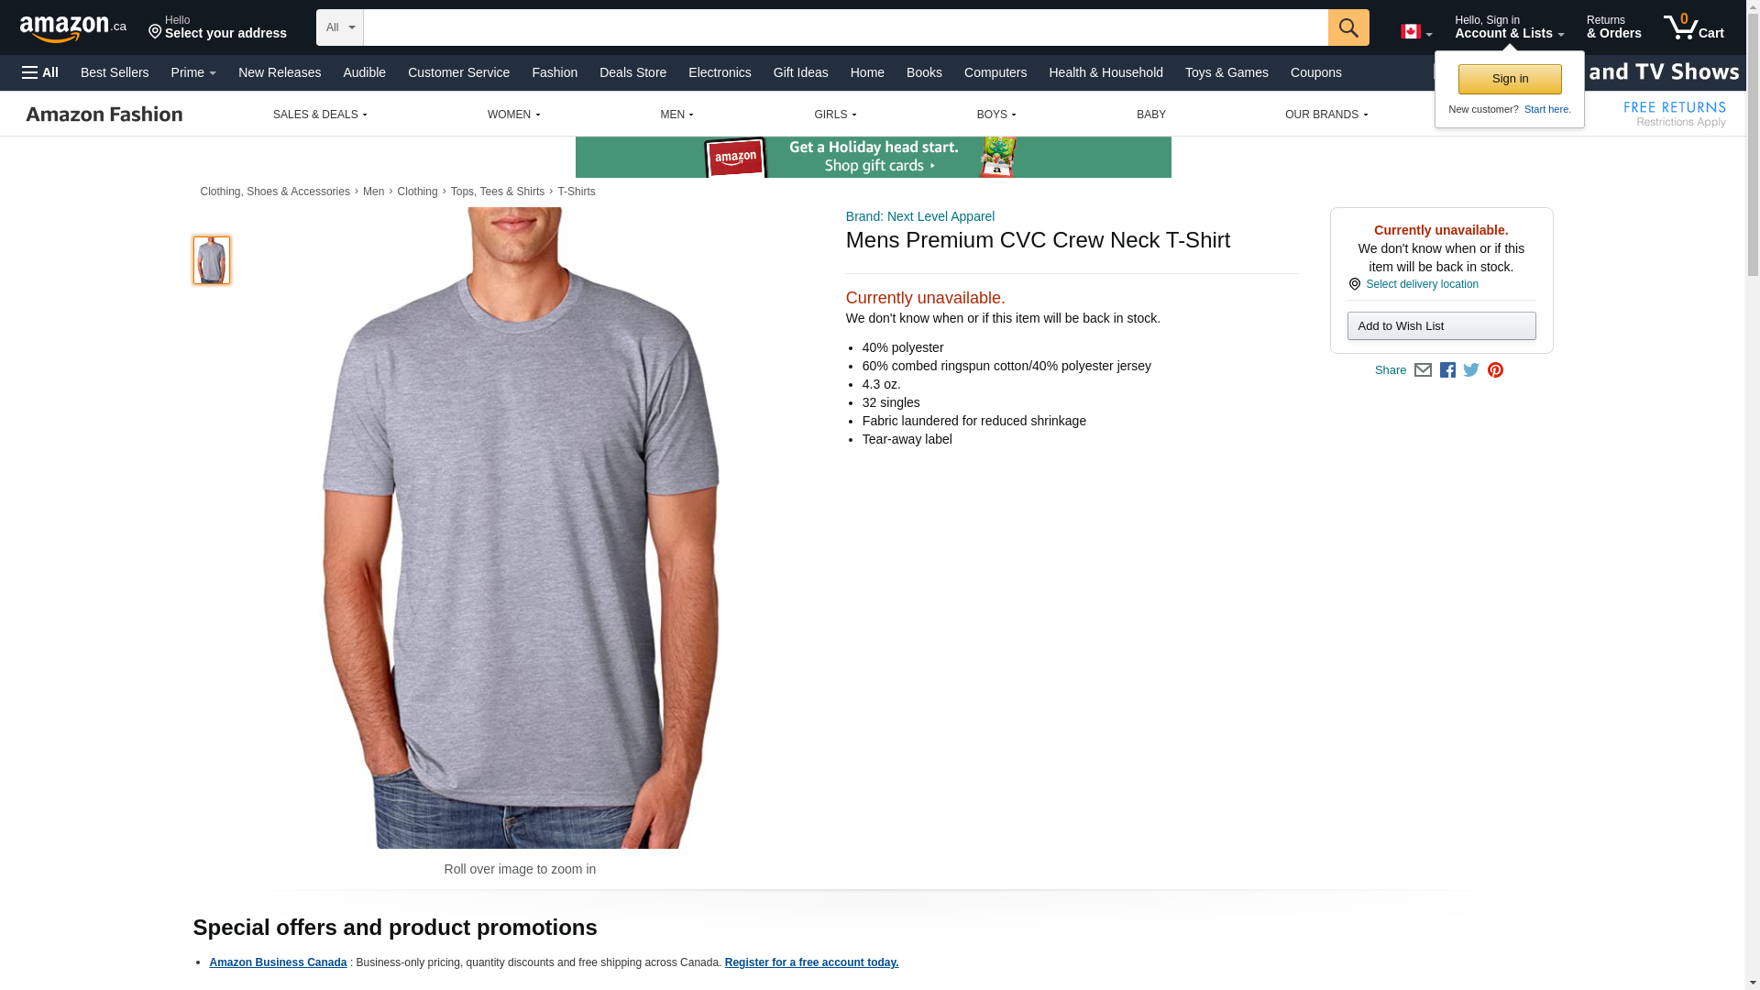Open the search category All dropdown
The width and height of the screenshot is (1760, 990).
(x=339, y=27)
